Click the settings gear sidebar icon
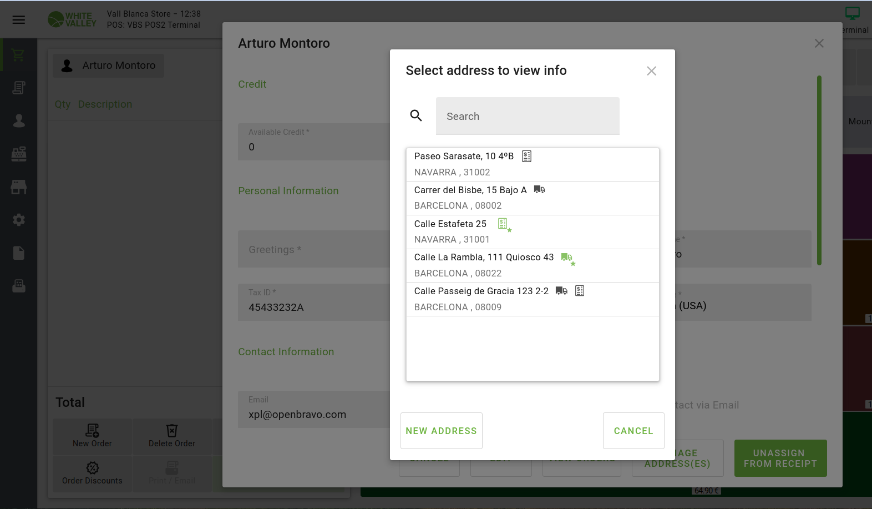The width and height of the screenshot is (872, 509). 19,220
